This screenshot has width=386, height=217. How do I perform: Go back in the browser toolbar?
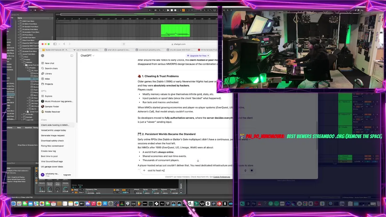click(x=64, y=44)
